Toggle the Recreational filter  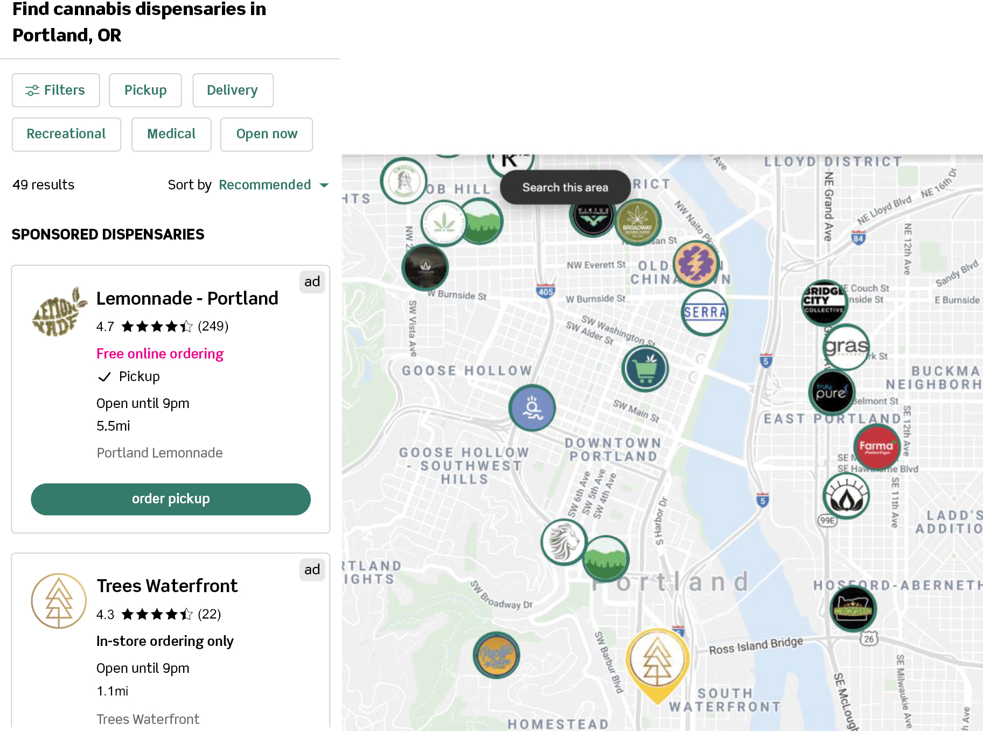click(x=66, y=134)
